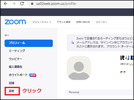The height and width of the screenshot is (100, 134).
Task: Click the Zoom logo
Action: pos(15,22)
